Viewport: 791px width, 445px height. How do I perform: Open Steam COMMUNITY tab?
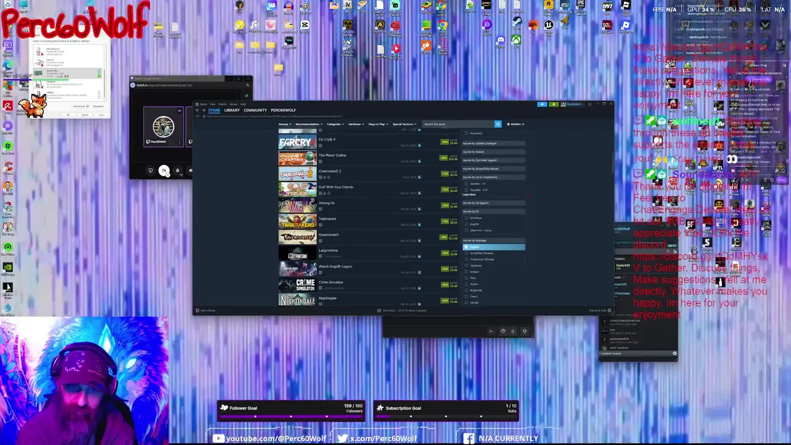[255, 110]
